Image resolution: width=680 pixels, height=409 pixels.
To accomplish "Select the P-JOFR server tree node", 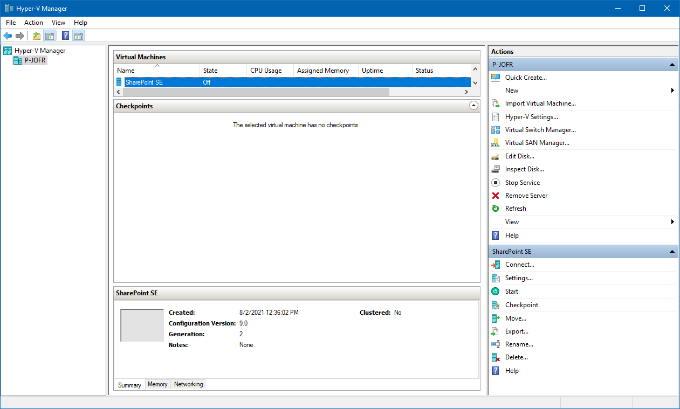I will [x=35, y=60].
